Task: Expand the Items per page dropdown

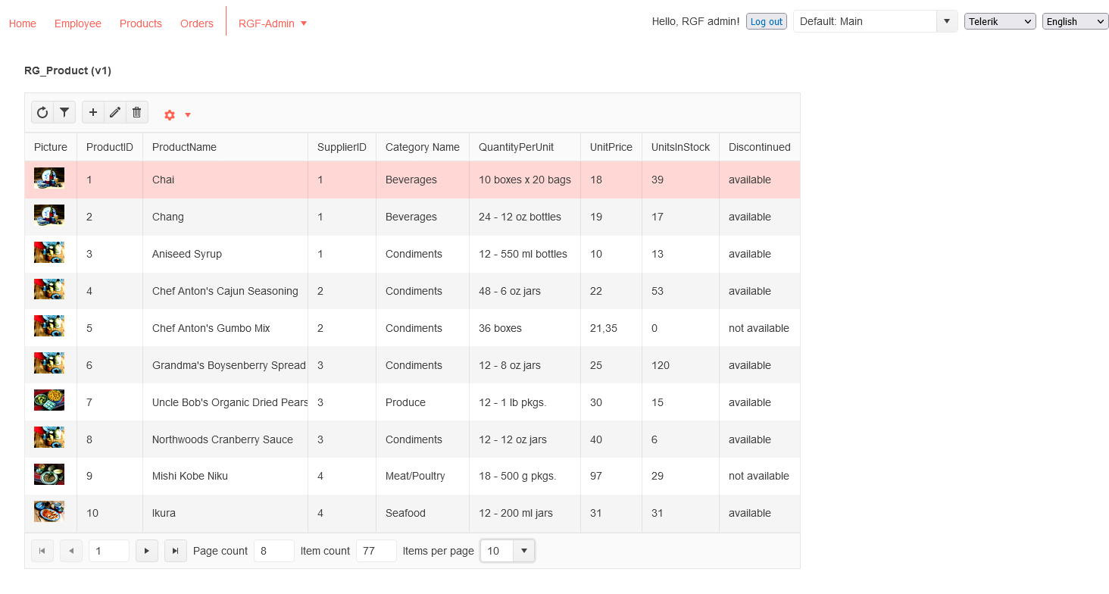Action: tap(523, 551)
